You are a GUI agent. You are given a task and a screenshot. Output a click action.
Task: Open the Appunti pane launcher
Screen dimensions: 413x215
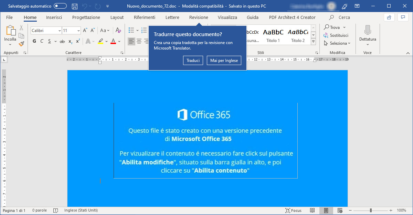(25, 53)
